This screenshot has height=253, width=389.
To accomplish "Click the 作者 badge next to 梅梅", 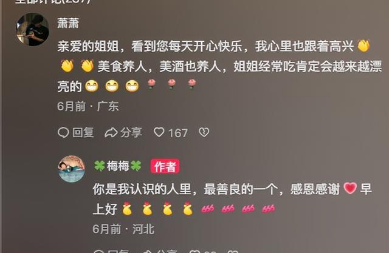I will pos(165,166).
